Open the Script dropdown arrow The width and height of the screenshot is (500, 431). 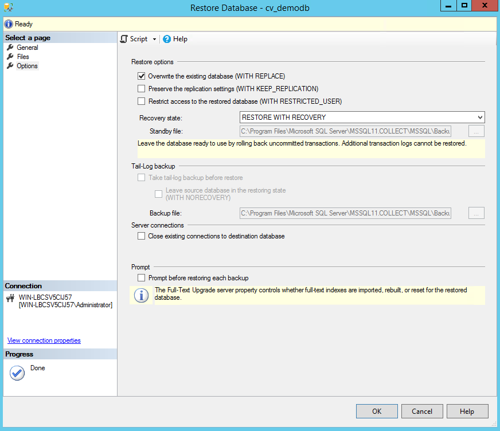[154, 39]
